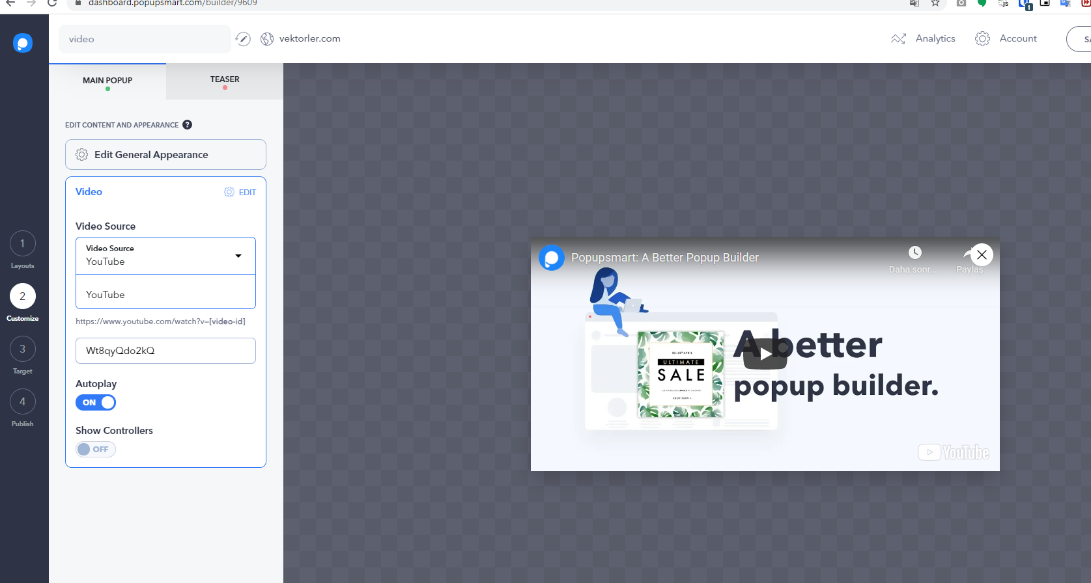Click the Account gear icon

point(982,39)
